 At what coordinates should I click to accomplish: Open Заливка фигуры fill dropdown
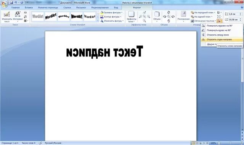(x=111, y=13)
